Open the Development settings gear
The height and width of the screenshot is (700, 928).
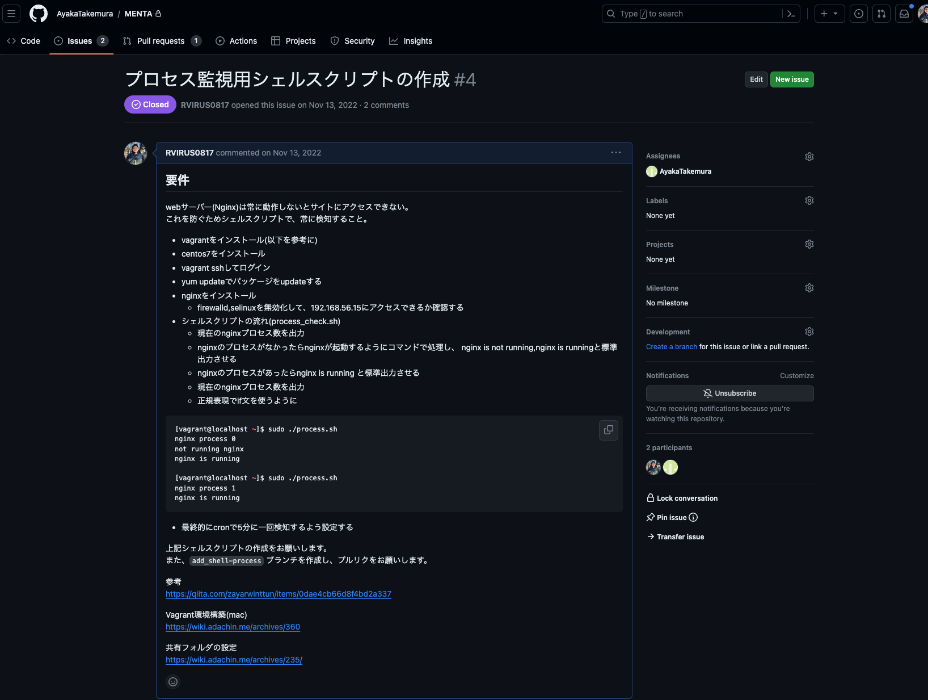[x=809, y=332]
